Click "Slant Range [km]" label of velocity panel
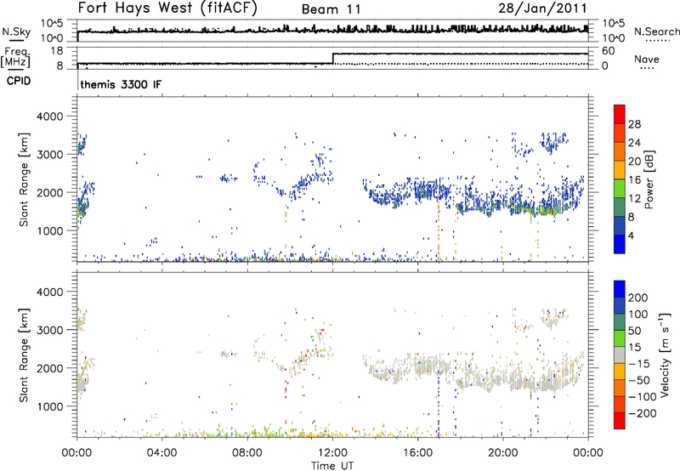 click(x=25, y=355)
